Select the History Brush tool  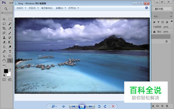pos(10,38)
